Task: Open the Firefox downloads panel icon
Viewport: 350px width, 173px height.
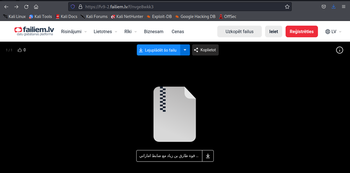Action: point(333,7)
